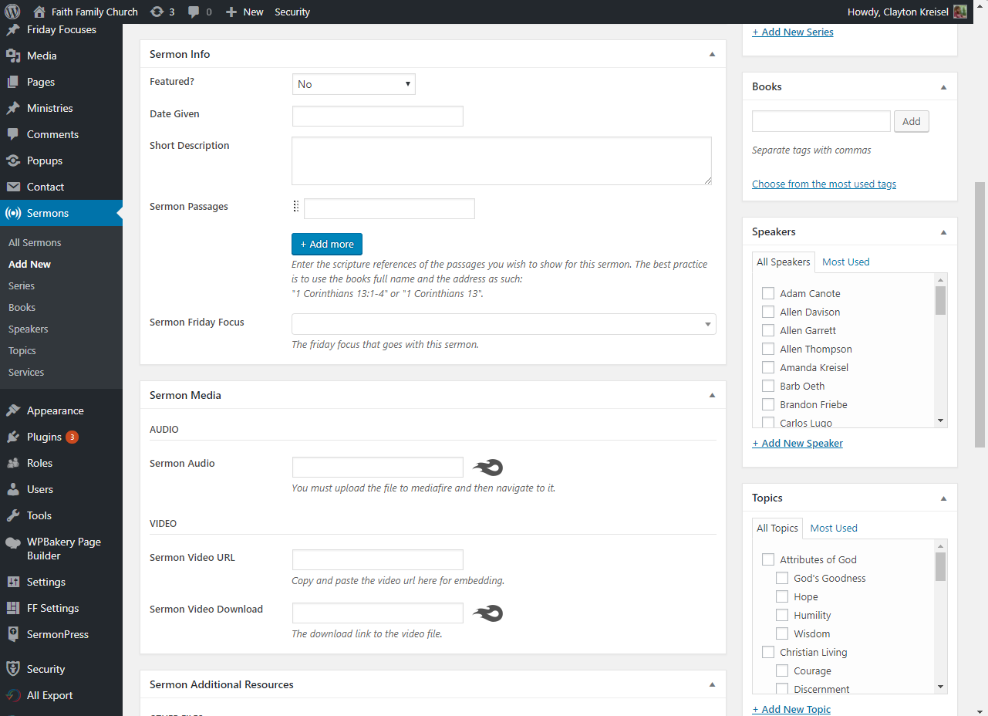Click the Add New Speaker link
The image size is (988, 716).
pyautogui.click(x=797, y=443)
